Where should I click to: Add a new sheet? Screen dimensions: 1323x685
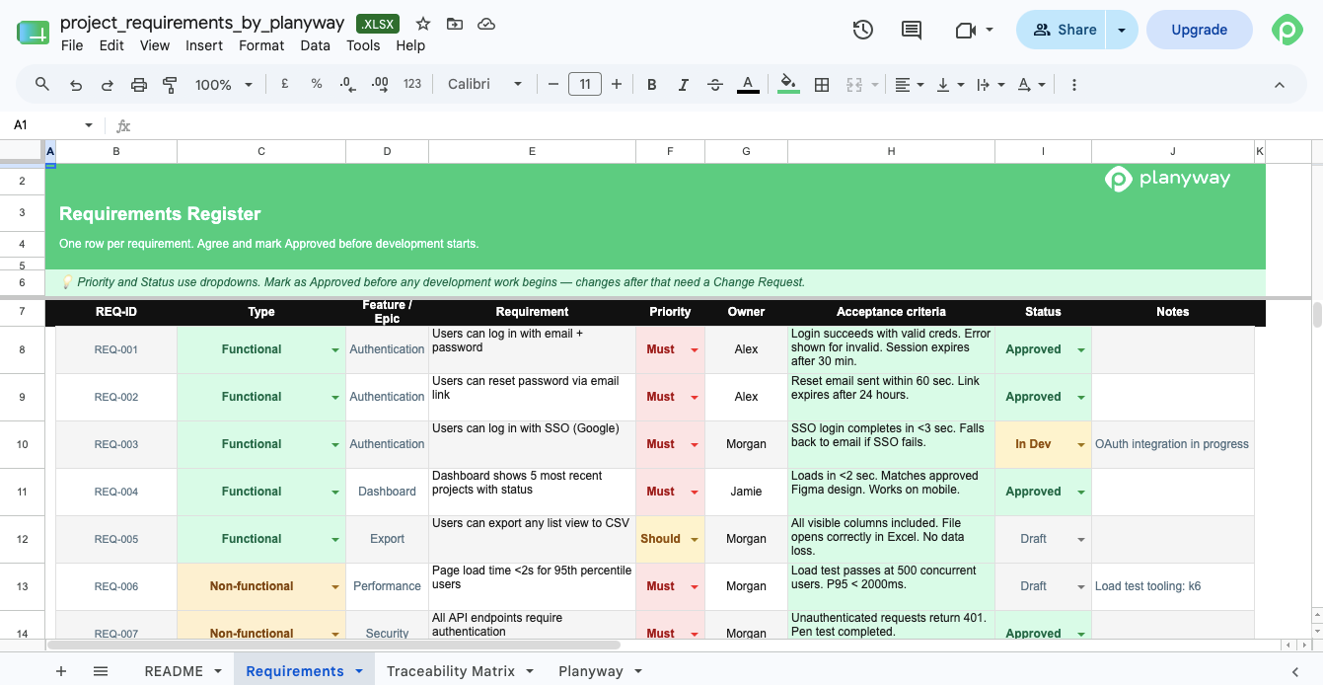(61, 671)
